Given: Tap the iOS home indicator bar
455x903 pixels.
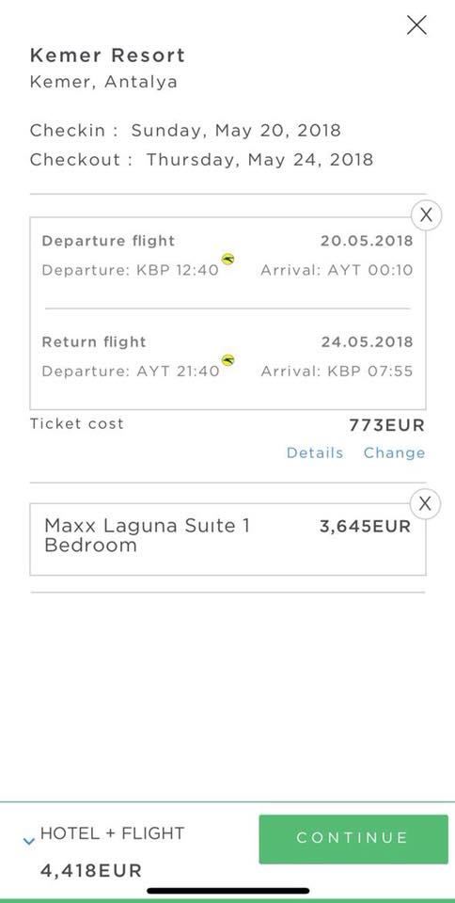Looking at the screenshot, I should click(227, 891).
